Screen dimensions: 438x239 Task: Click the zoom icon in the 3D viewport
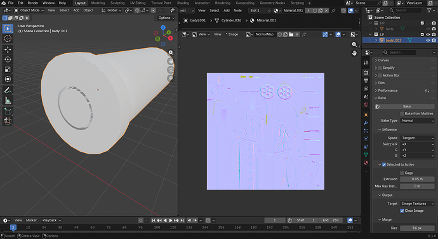tap(171, 52)
